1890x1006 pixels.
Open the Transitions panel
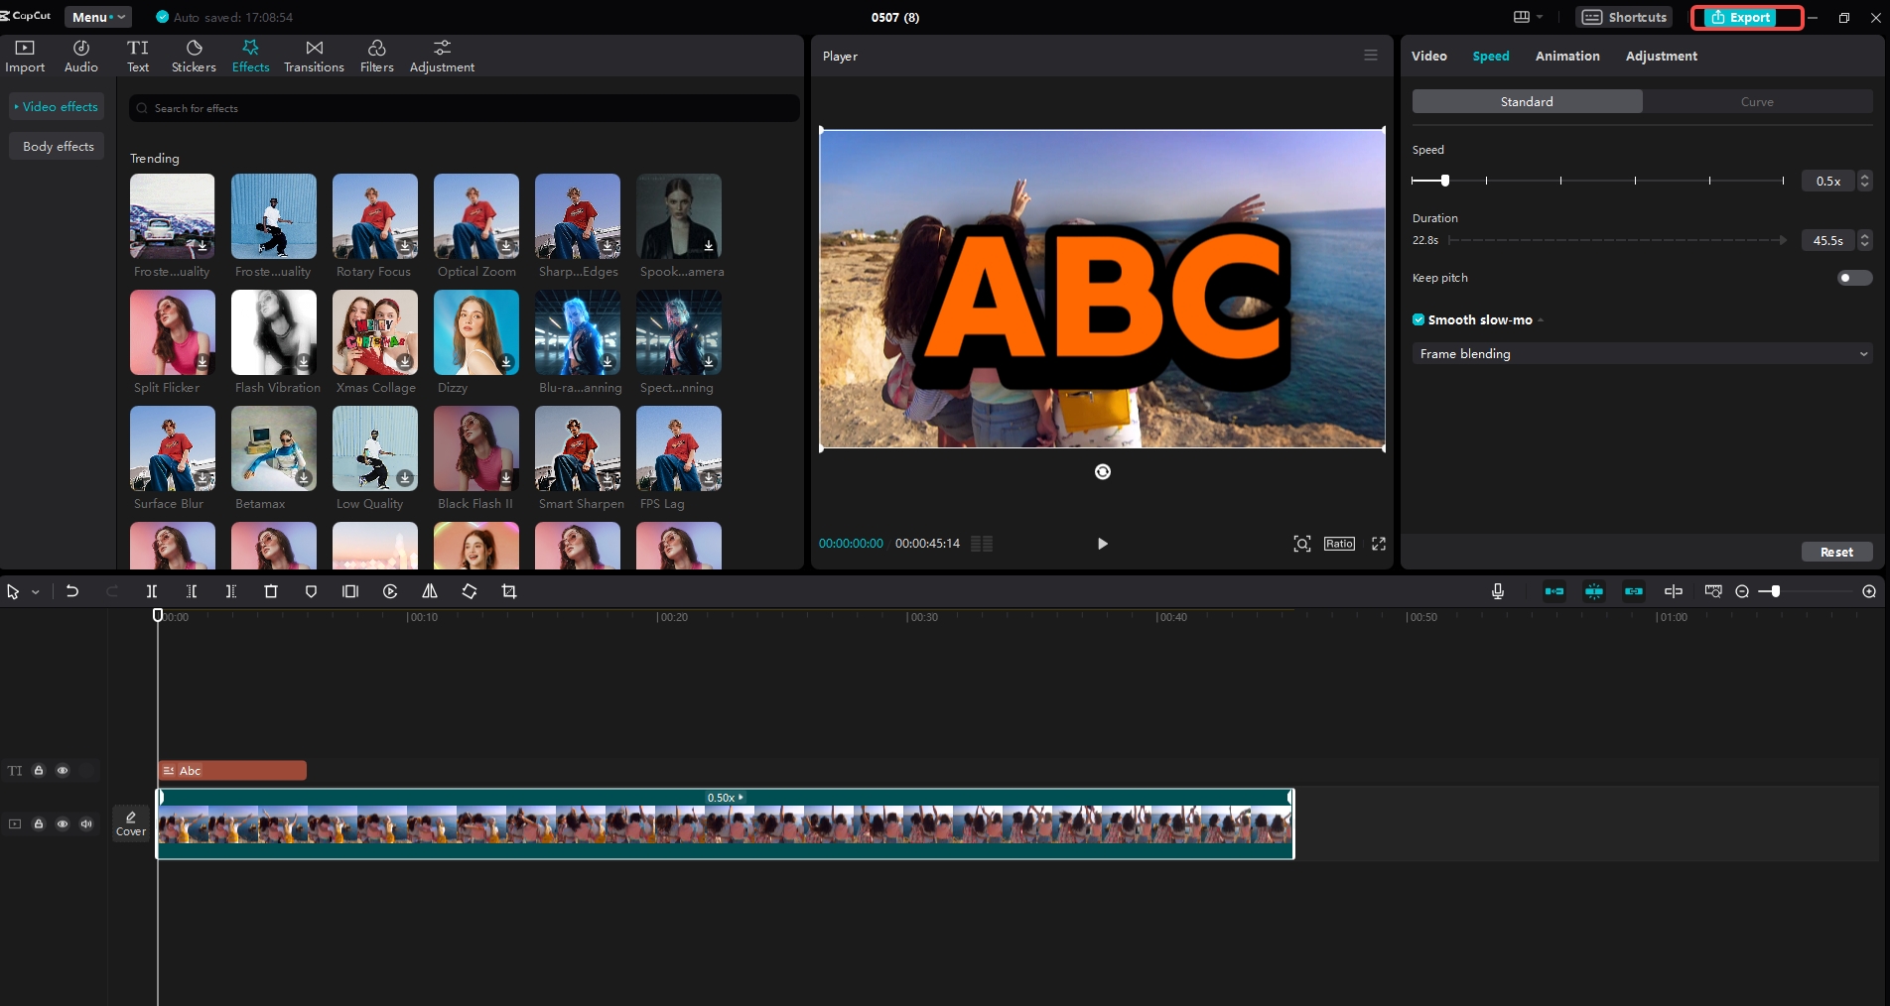click(x=313, y=55)
